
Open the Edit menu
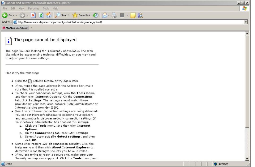tap(13, 8)
